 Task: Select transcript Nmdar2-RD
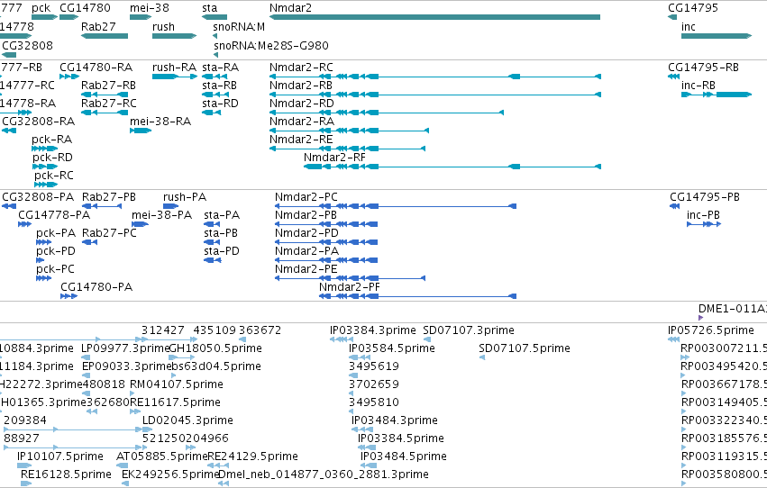[302, 104]
